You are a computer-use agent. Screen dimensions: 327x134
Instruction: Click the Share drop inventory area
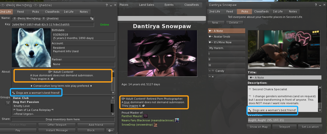click(63, 120)
